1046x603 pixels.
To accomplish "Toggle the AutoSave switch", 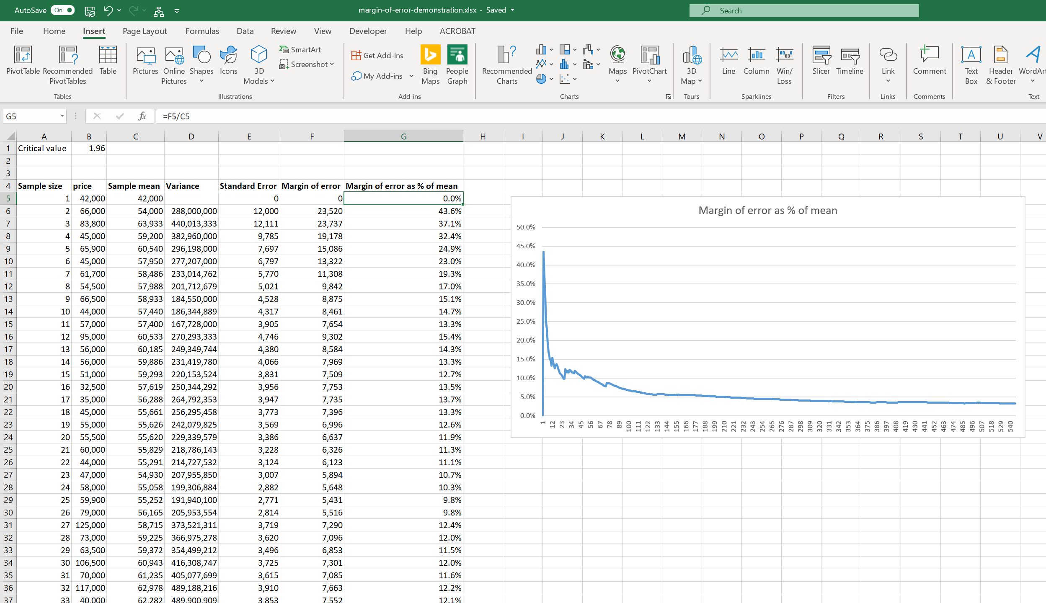I will [62, 10].
